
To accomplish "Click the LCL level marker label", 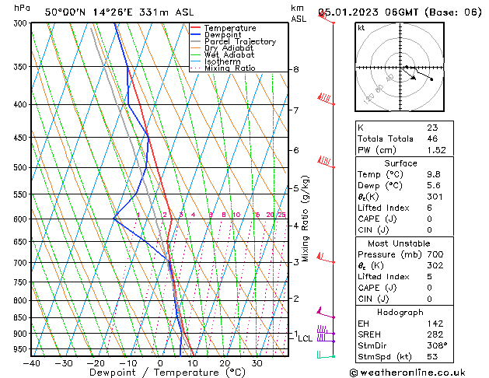I will pos(305,338).
